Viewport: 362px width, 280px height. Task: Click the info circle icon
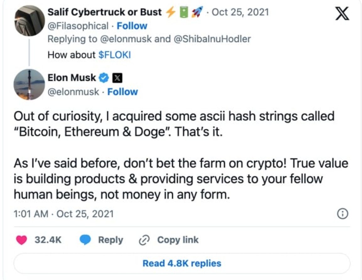click(x=343, y=214)
